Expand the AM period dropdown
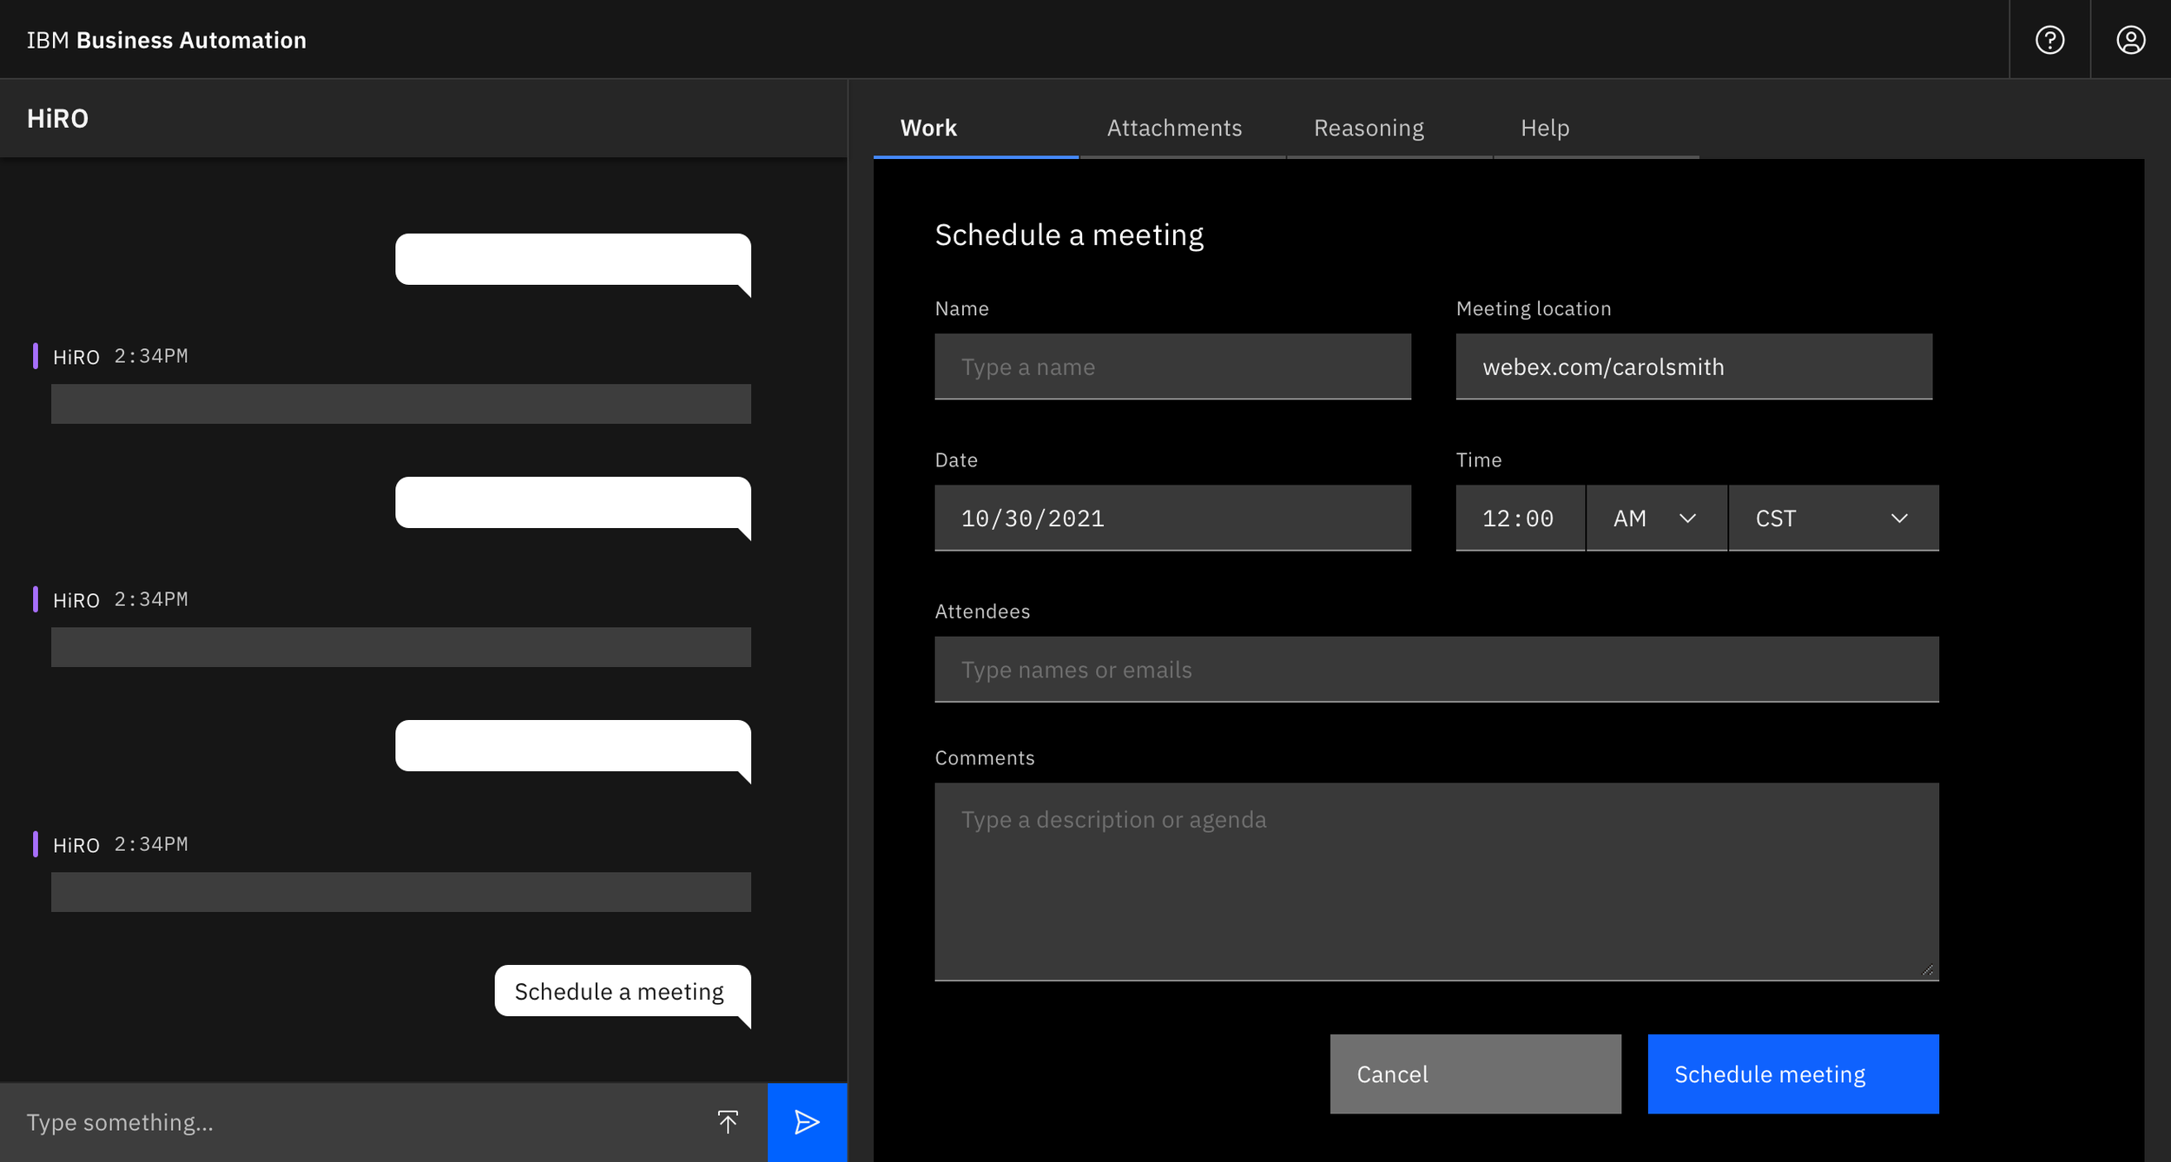Screen dimensions: 2171x1162 (1656, 518)
